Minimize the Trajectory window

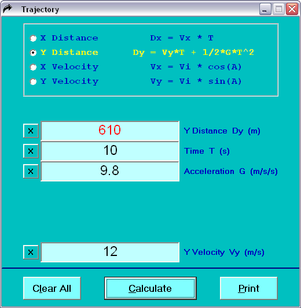pos(265,9)
